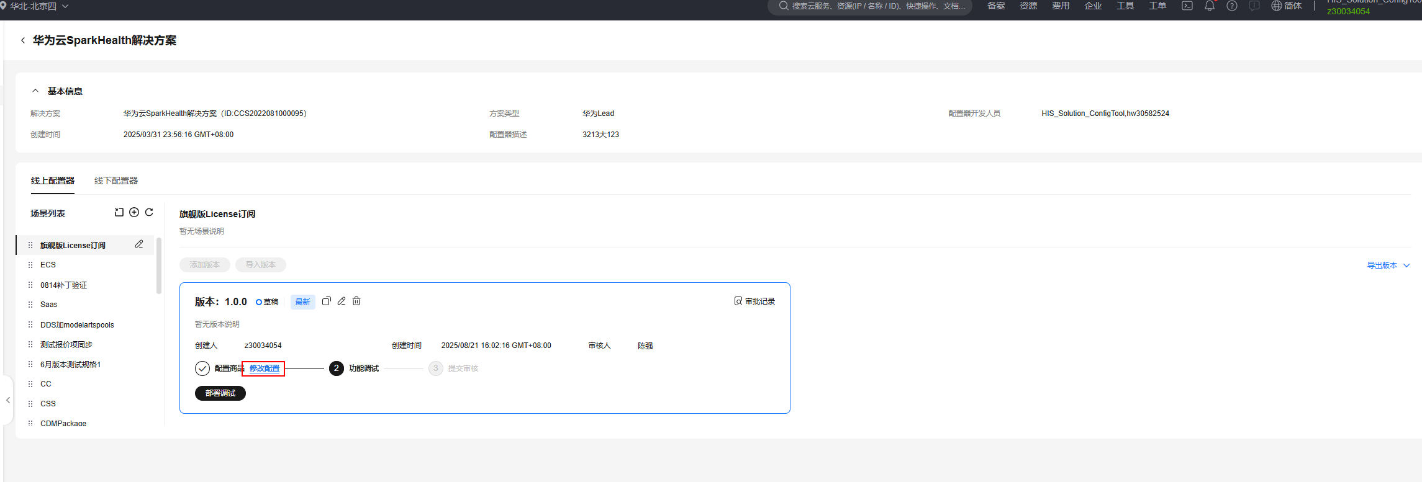Viewport: 1422px width, 482px height.
Task: Open help via the question mark icon
Action: [x=1232, y=6]
